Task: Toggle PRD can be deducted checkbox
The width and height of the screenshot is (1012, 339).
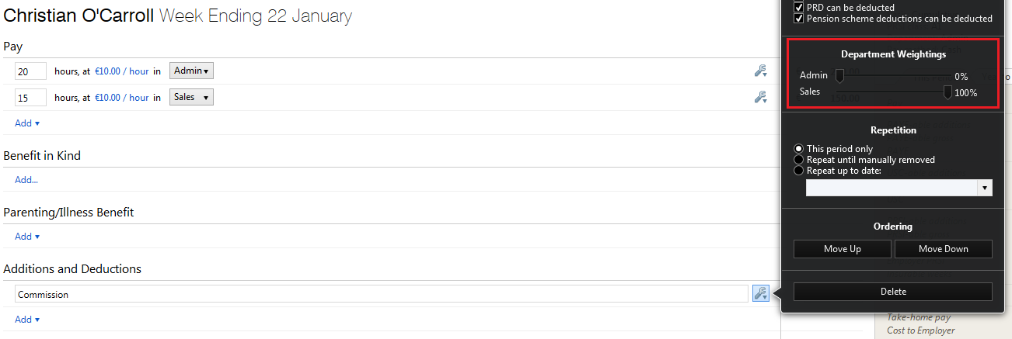Action: pyautogui.click(x=798, y=8)
